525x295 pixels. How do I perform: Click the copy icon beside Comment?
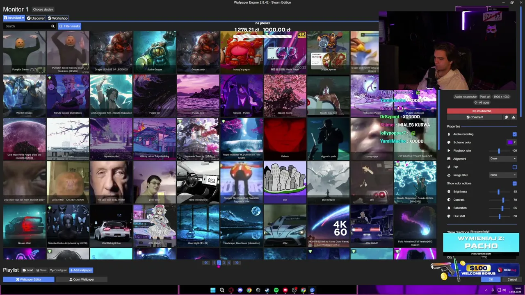point(506,117)
